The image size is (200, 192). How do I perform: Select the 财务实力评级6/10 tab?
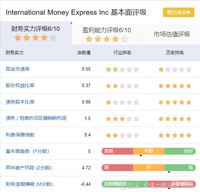click(35, 33)
